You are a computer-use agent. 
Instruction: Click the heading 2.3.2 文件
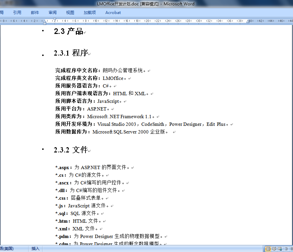pyautogui.click(x=71, y=150)
